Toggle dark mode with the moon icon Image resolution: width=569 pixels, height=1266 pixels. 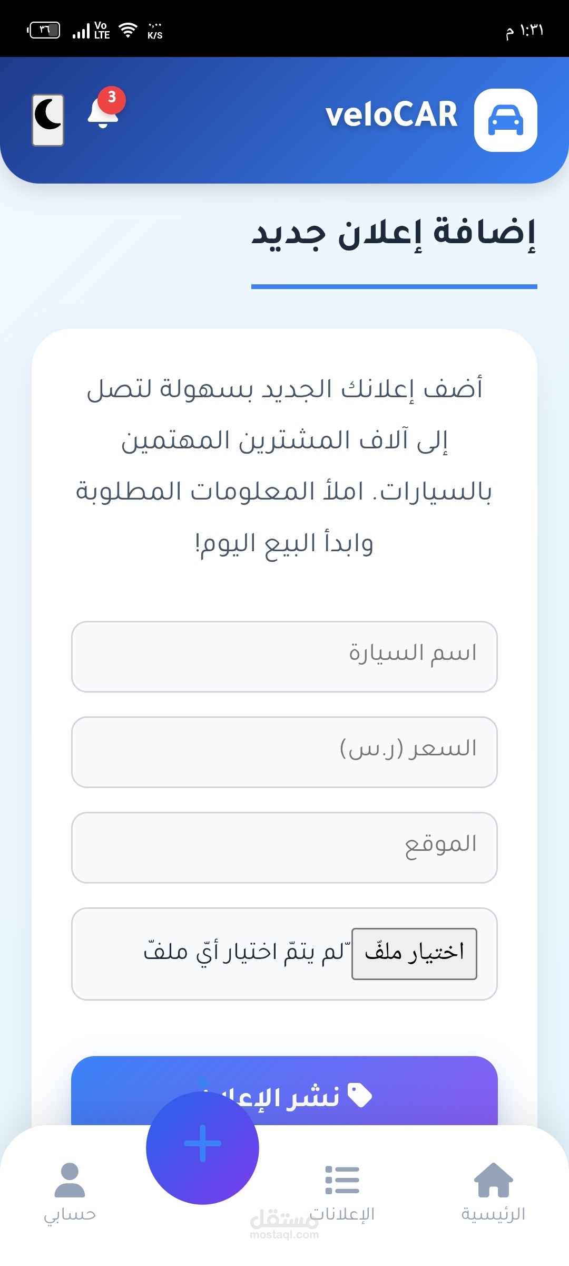click(48, 120)
